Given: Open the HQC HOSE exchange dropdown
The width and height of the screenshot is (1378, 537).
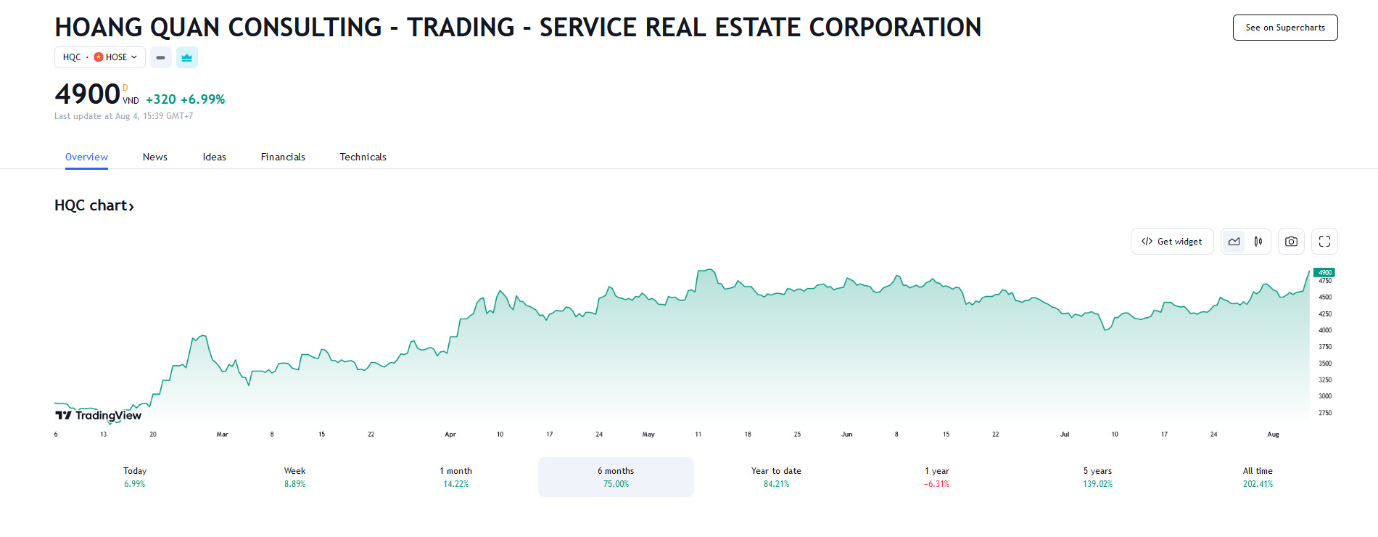Looking at the screenshot, I should pos(100,57).
